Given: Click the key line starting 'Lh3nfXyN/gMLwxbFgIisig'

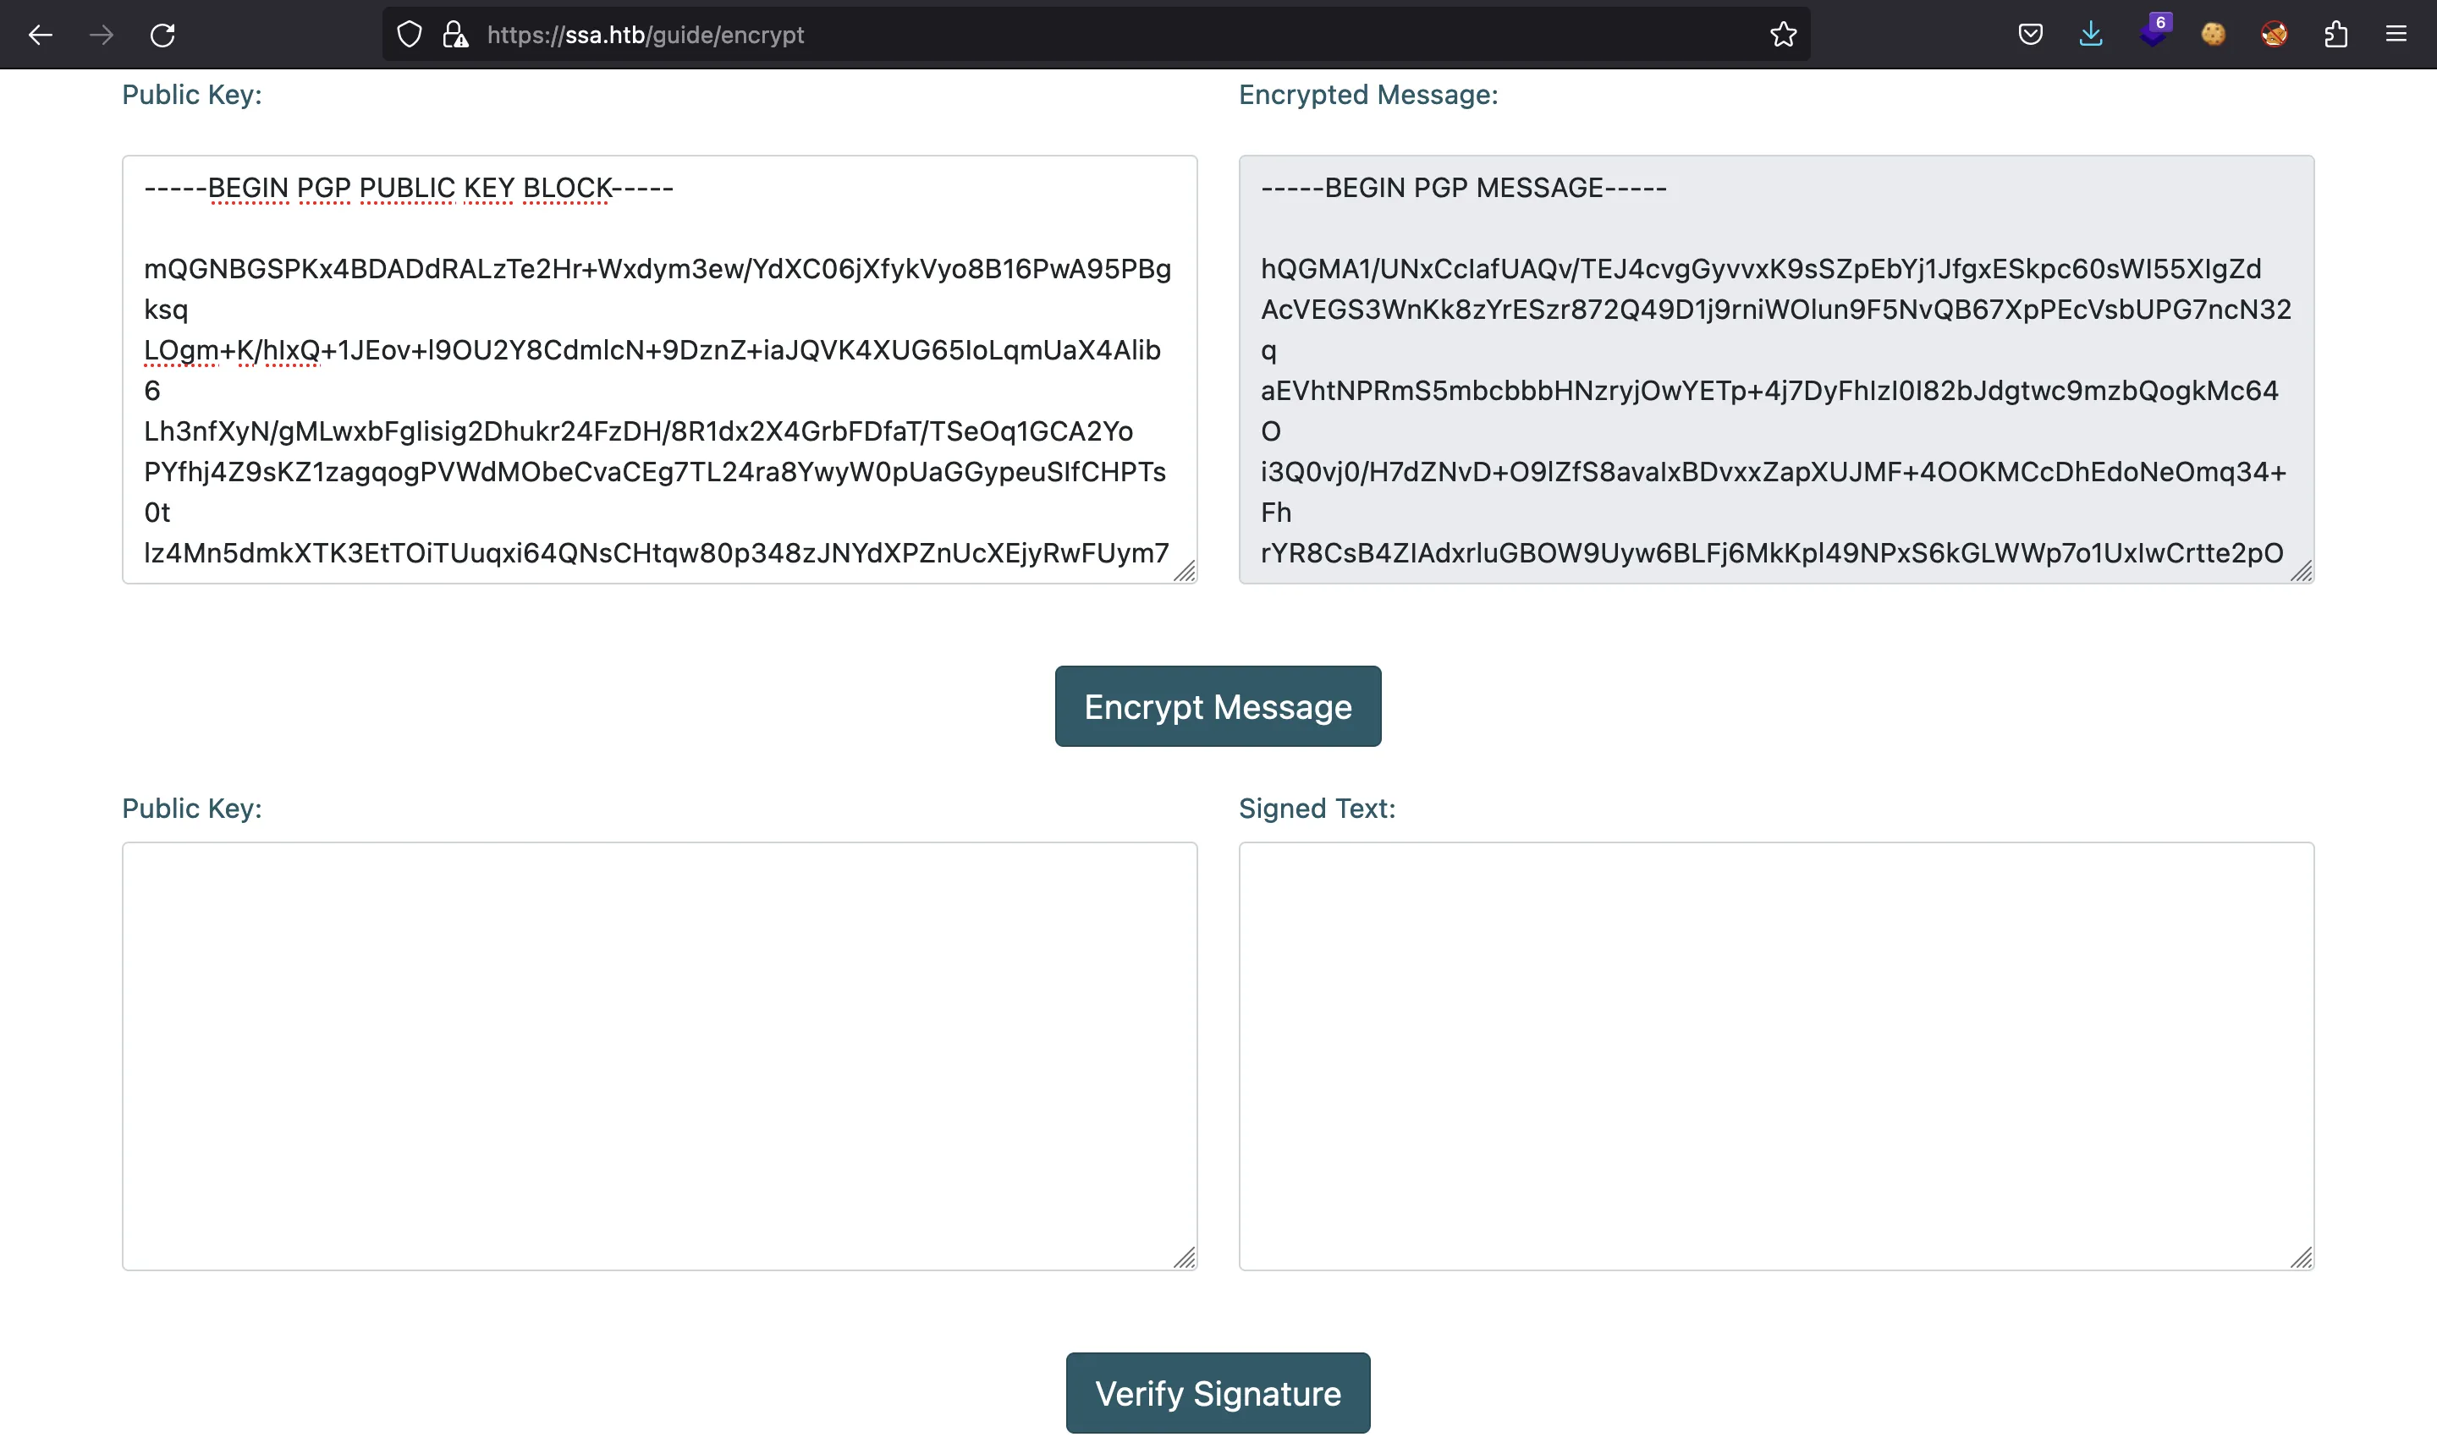Looking at the screenshot, I should (x=638, y=431).
